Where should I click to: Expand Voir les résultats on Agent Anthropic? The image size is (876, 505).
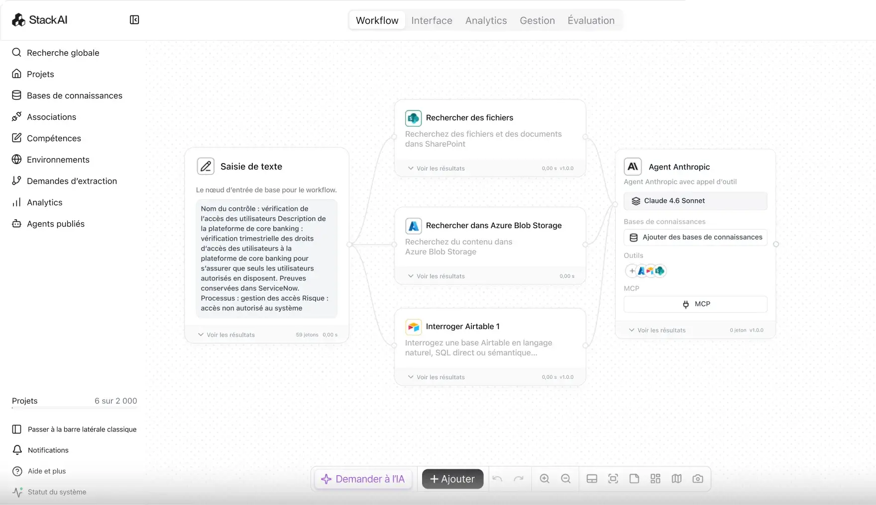tap(657, 330)
